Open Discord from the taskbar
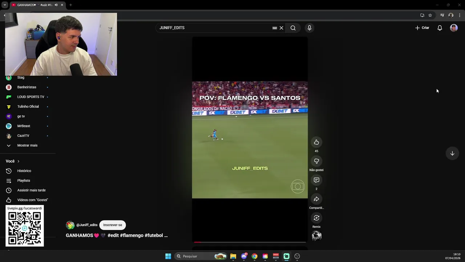465x262 pixels. [x=244, y=256]
